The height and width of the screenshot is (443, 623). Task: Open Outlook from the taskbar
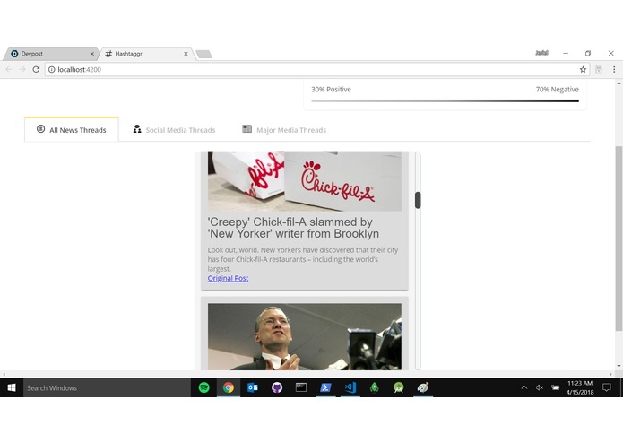(253, 387)
